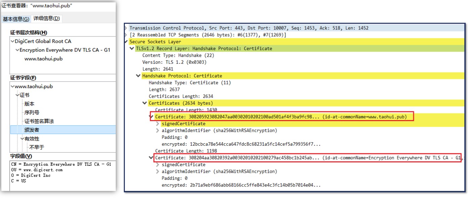Expand algorithmIdentifier under Encryption Everywhere certificate
The width and height of the screenshot is (470, 203).
(x=158, y=171)
